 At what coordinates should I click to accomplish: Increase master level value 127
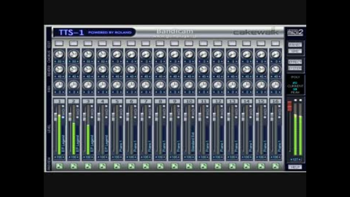pos(299,159)
